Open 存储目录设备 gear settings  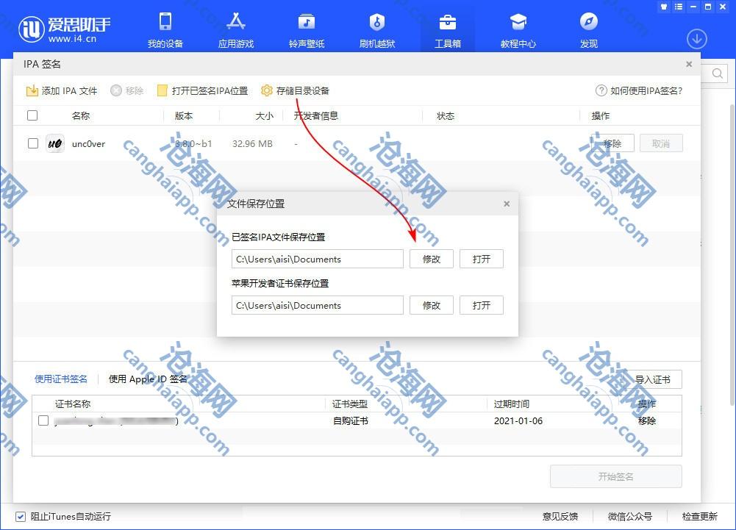[x=295, y=91]
